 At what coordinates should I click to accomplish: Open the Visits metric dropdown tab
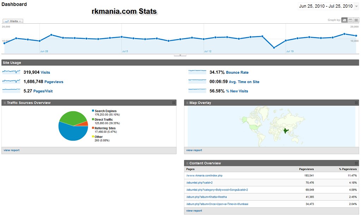click(x=13, y=21)
